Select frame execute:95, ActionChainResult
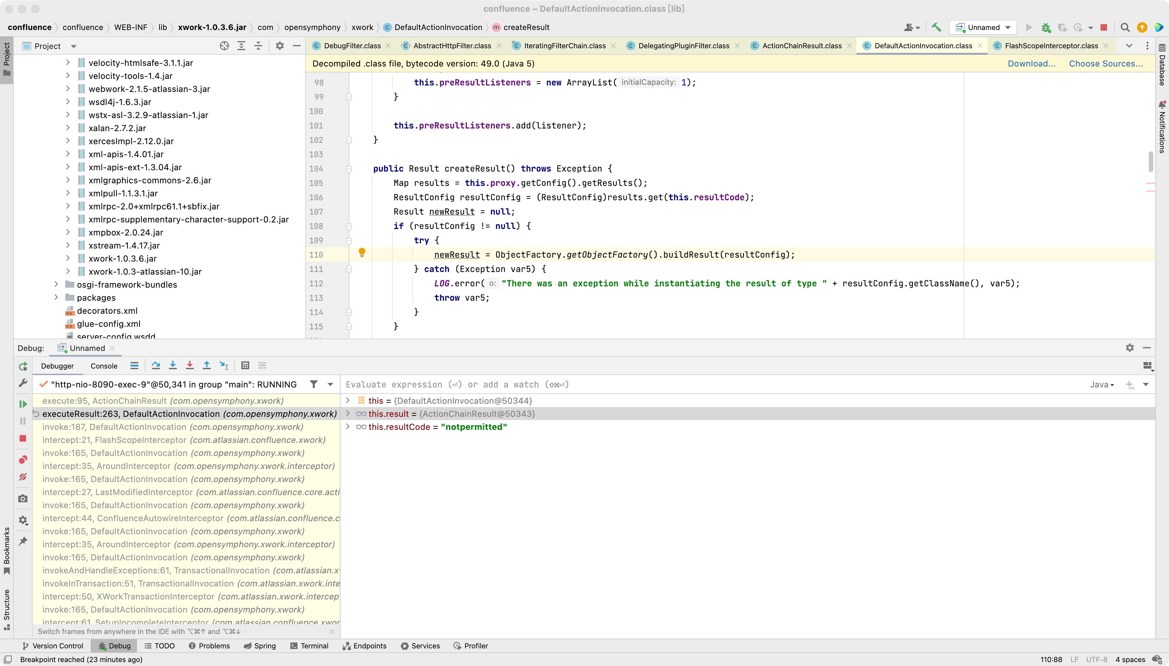This screenshot has width=1169, height=666. pyautogui.click(x=186, y=401)
